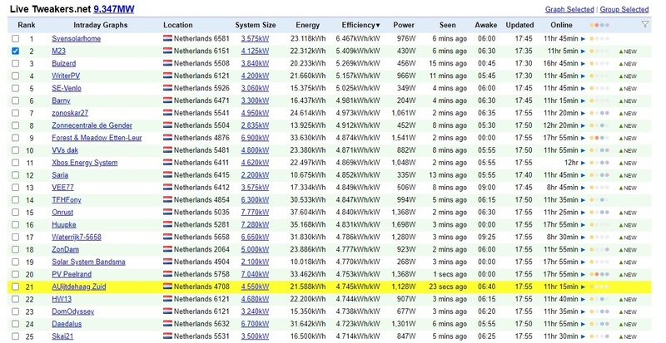Click the 1,698W power value
The image size is (666, 343).
coord(404,225)
